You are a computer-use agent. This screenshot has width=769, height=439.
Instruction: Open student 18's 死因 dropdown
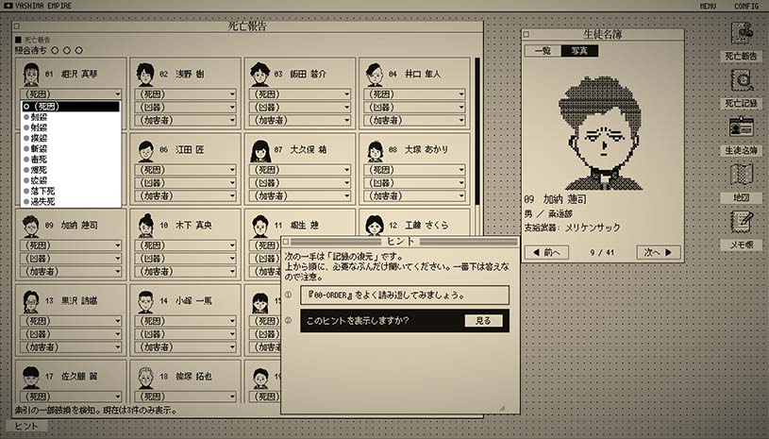click(x=185, y=397)
